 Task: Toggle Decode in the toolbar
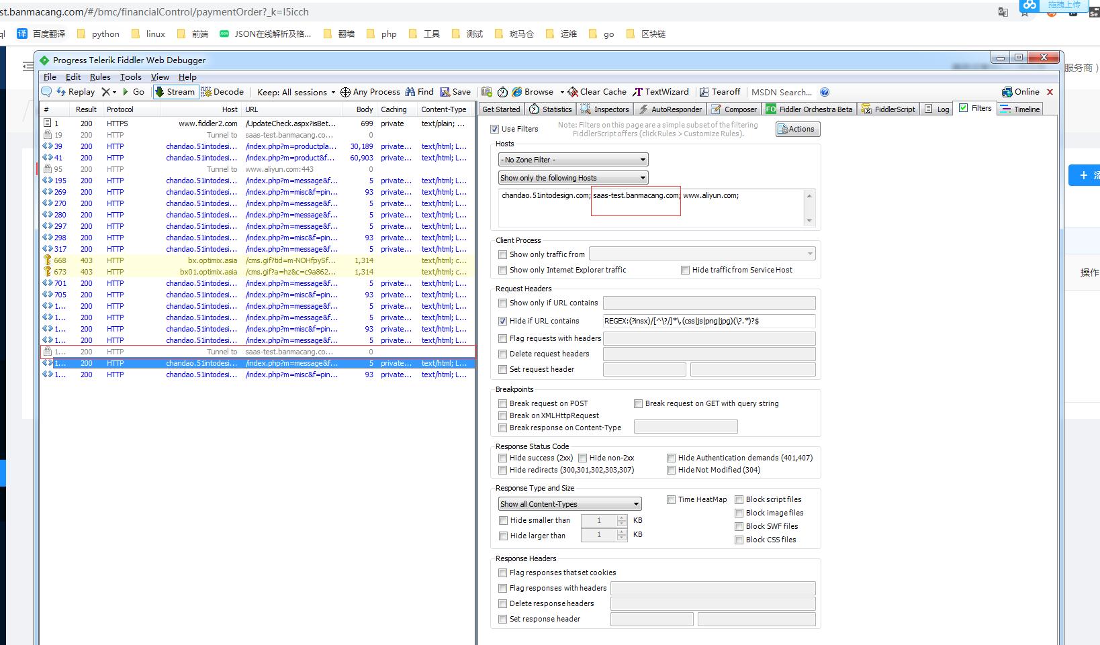222,92
